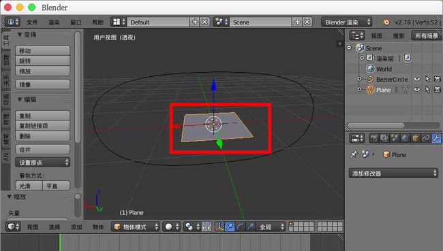Image resolution: width=443 pixels, height=251 pixels.
Task: Toggle BezierCircle renderability camera
Action: [438, 80]
